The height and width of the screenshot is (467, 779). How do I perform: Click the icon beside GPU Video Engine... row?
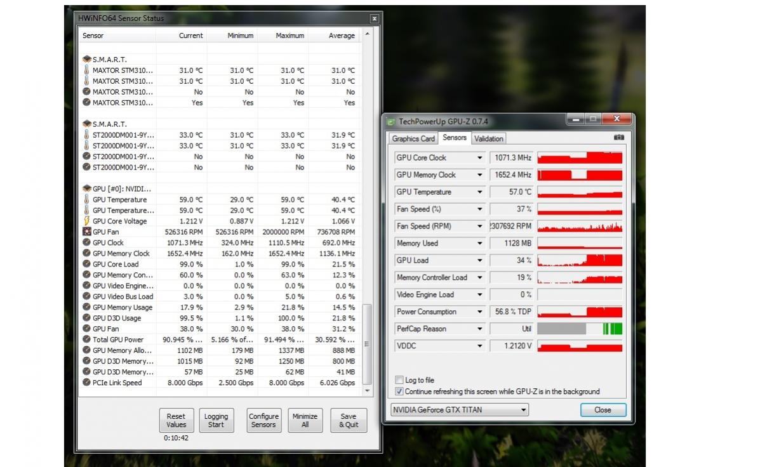[x=87, y=286]
